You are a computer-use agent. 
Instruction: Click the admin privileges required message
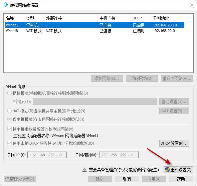124,170
